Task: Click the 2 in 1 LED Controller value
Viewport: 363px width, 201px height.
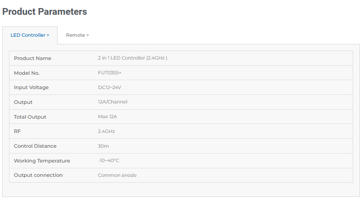Action: [132, 58]
